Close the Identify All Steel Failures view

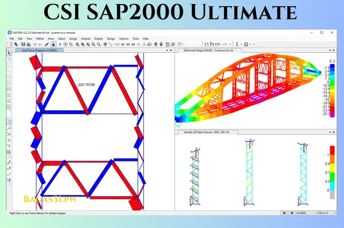pyautogui.click(x=334, y=132)
